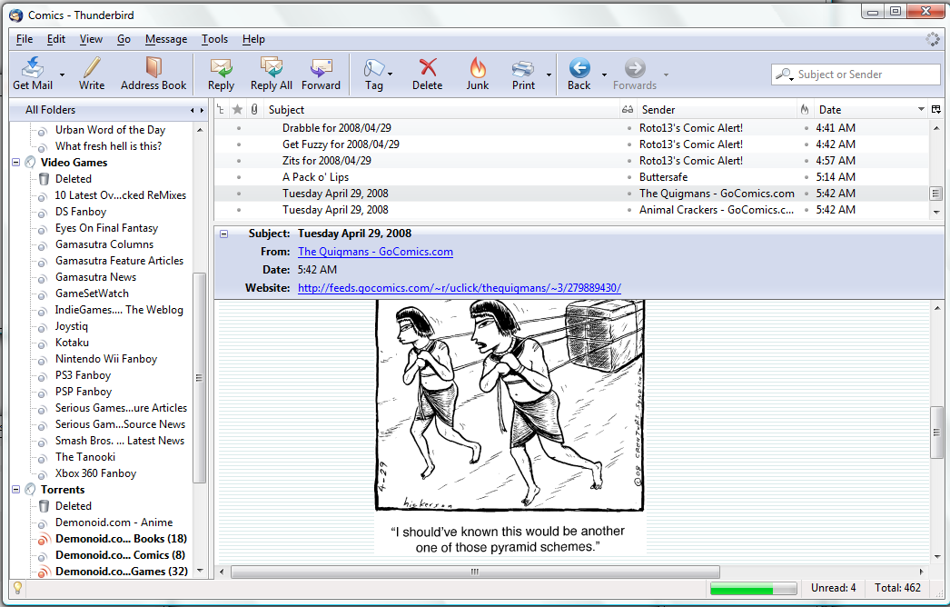Collapse the message header pane
This screenshot has height=607, width=950.
(x=223, y=234)
